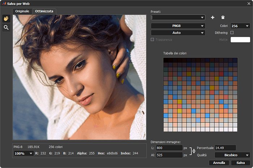Click the Salva button
This screenshot has height=168, width=253.
[x=240, y=163]
